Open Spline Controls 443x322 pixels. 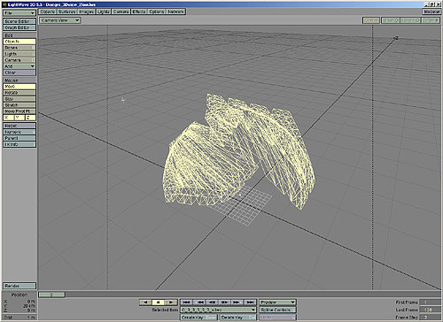[277, 310]
